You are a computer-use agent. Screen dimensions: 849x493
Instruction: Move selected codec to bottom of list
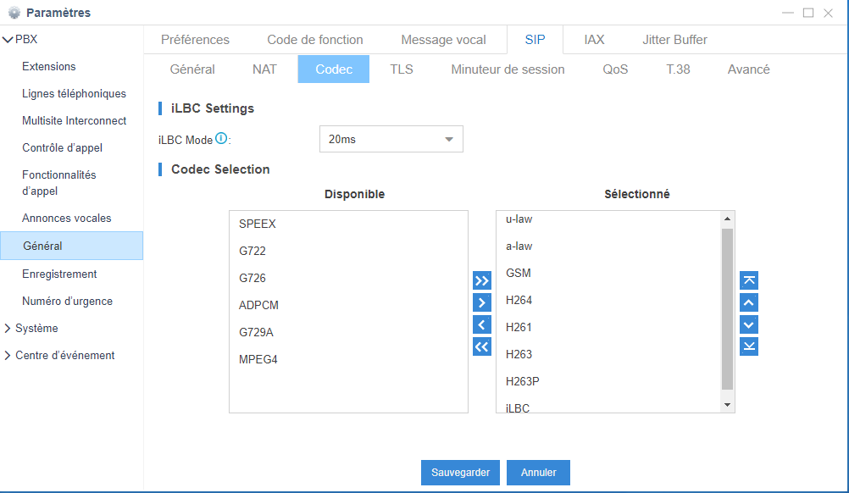point(749,346)
